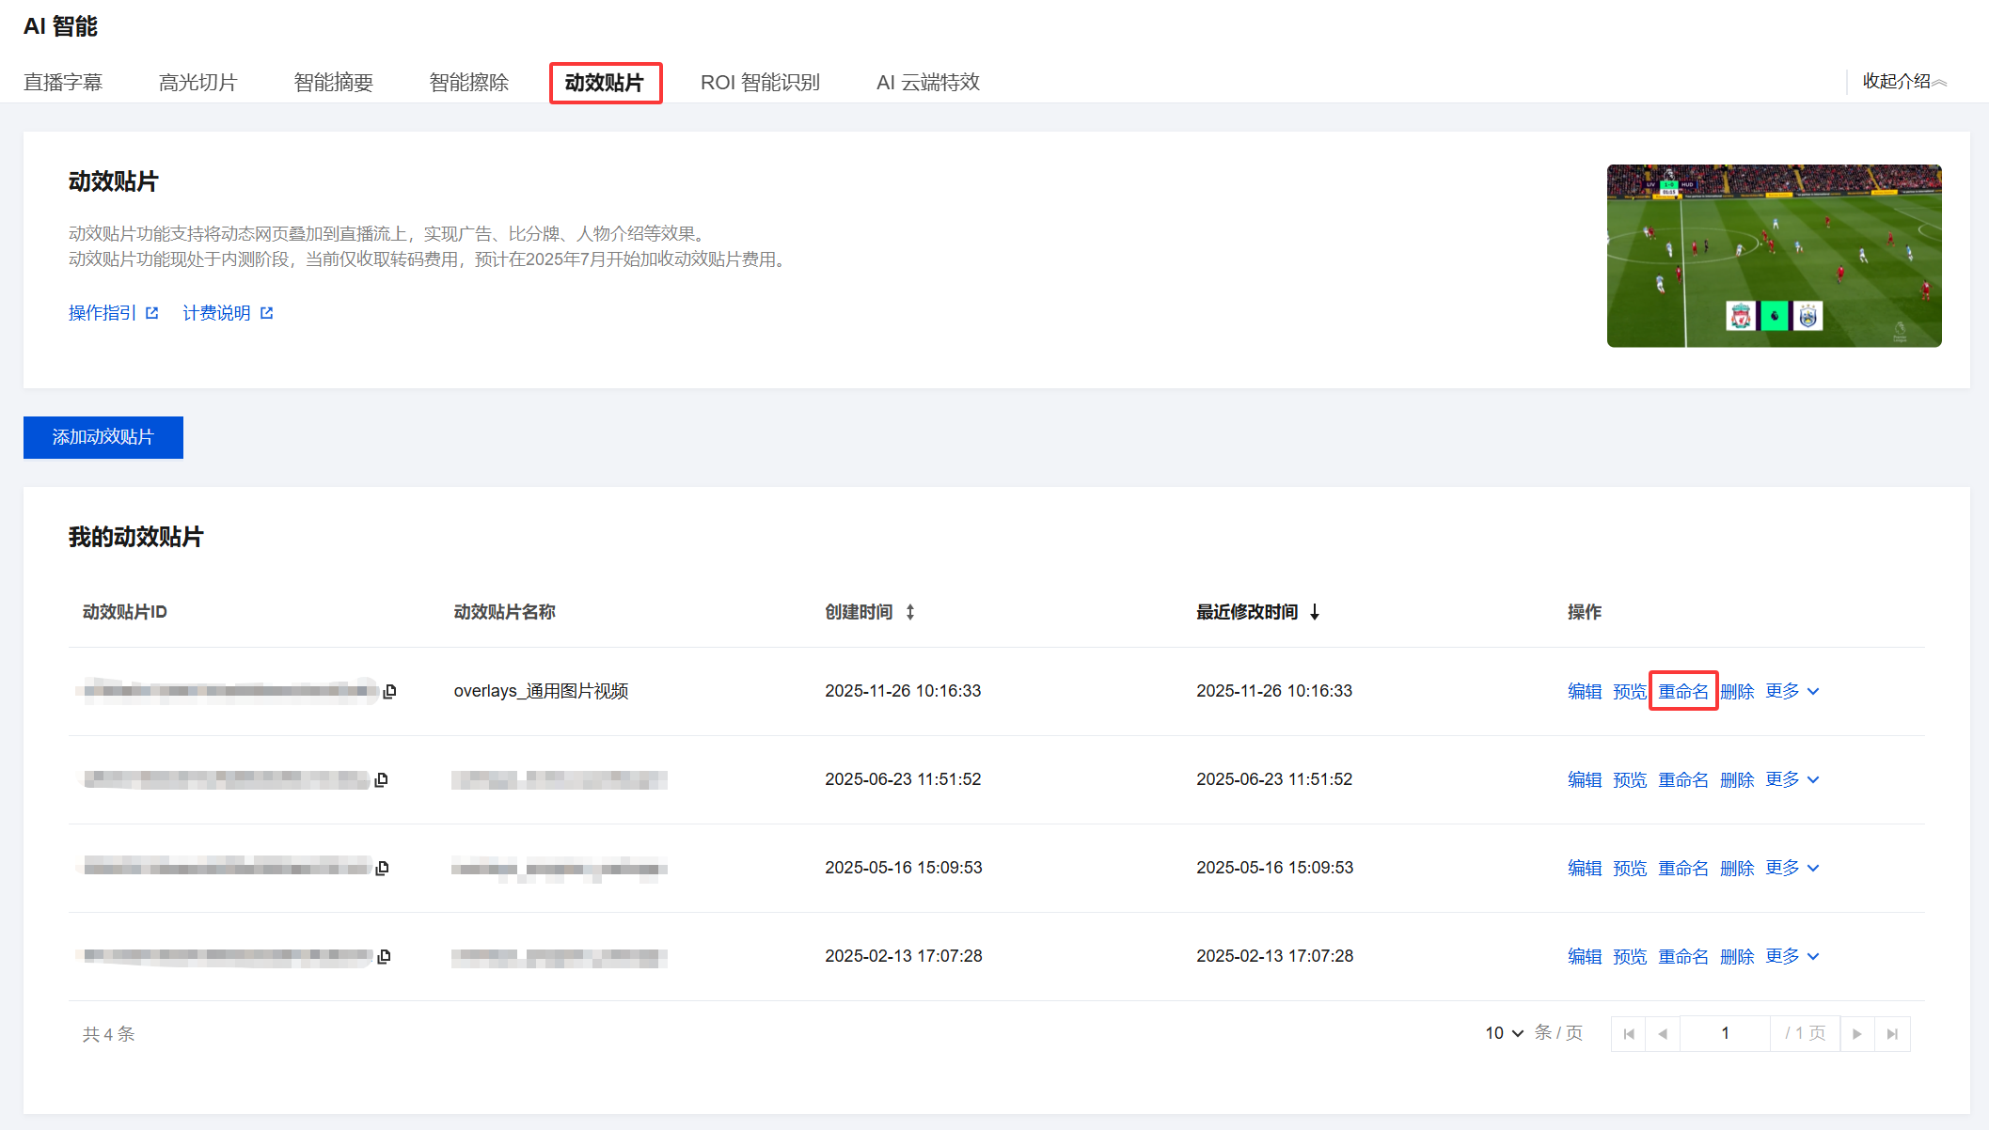Copy ID of the 2025-05-16 sticker
The width and height of the screenshot is (1989, 1130).
382,868
